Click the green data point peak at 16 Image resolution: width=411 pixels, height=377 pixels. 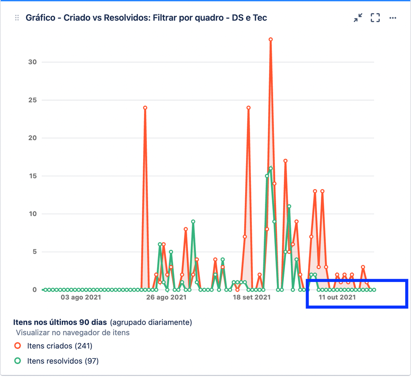click(x=271, y=169)
